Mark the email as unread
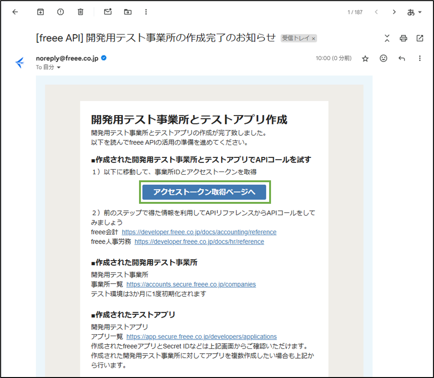This screenshot has height=378, width=434. 108,12
